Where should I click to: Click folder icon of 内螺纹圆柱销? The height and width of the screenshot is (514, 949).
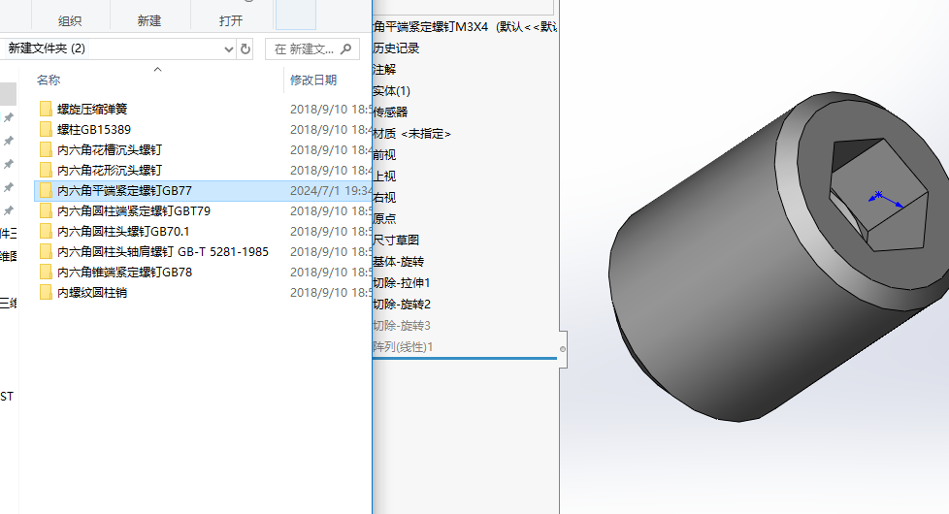click(46, 293)
